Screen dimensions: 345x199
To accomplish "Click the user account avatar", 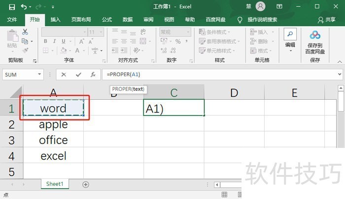I will 260,6.
